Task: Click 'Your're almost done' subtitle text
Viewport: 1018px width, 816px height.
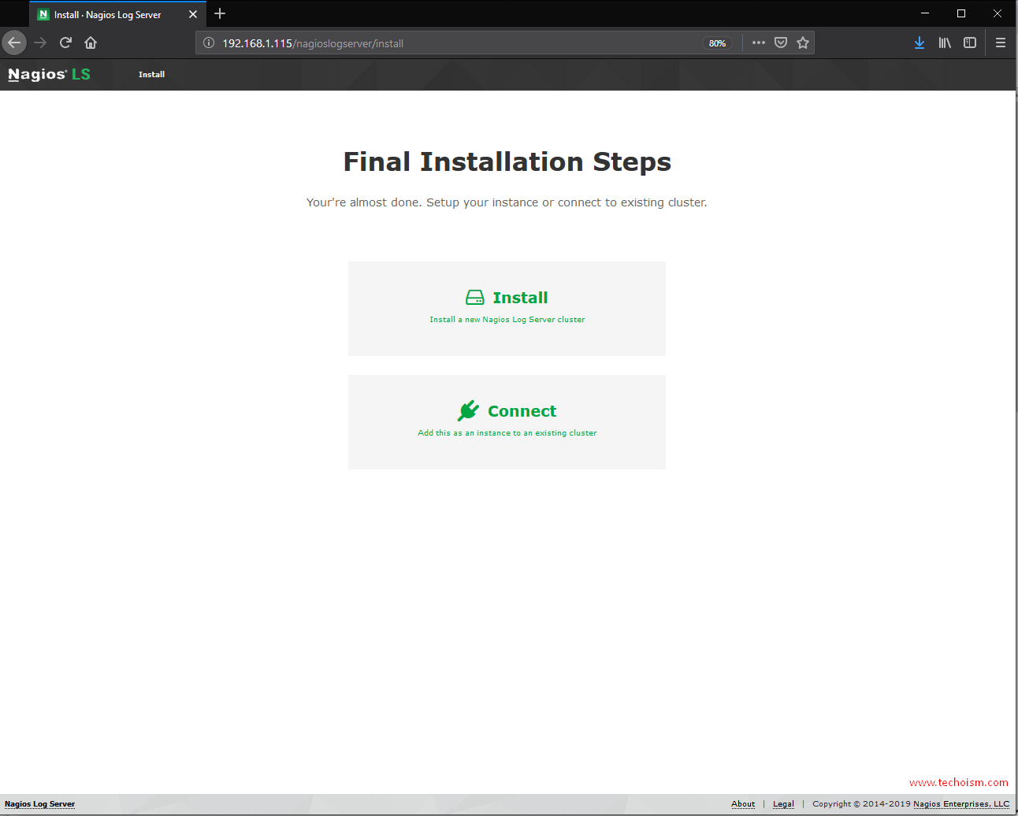Action: [507, 202]
